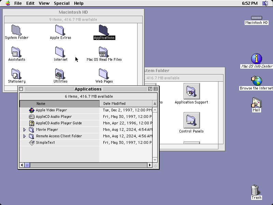
Task: Select the Mac OS Info Center desktop icon
Action: click(x=257, y=58)
